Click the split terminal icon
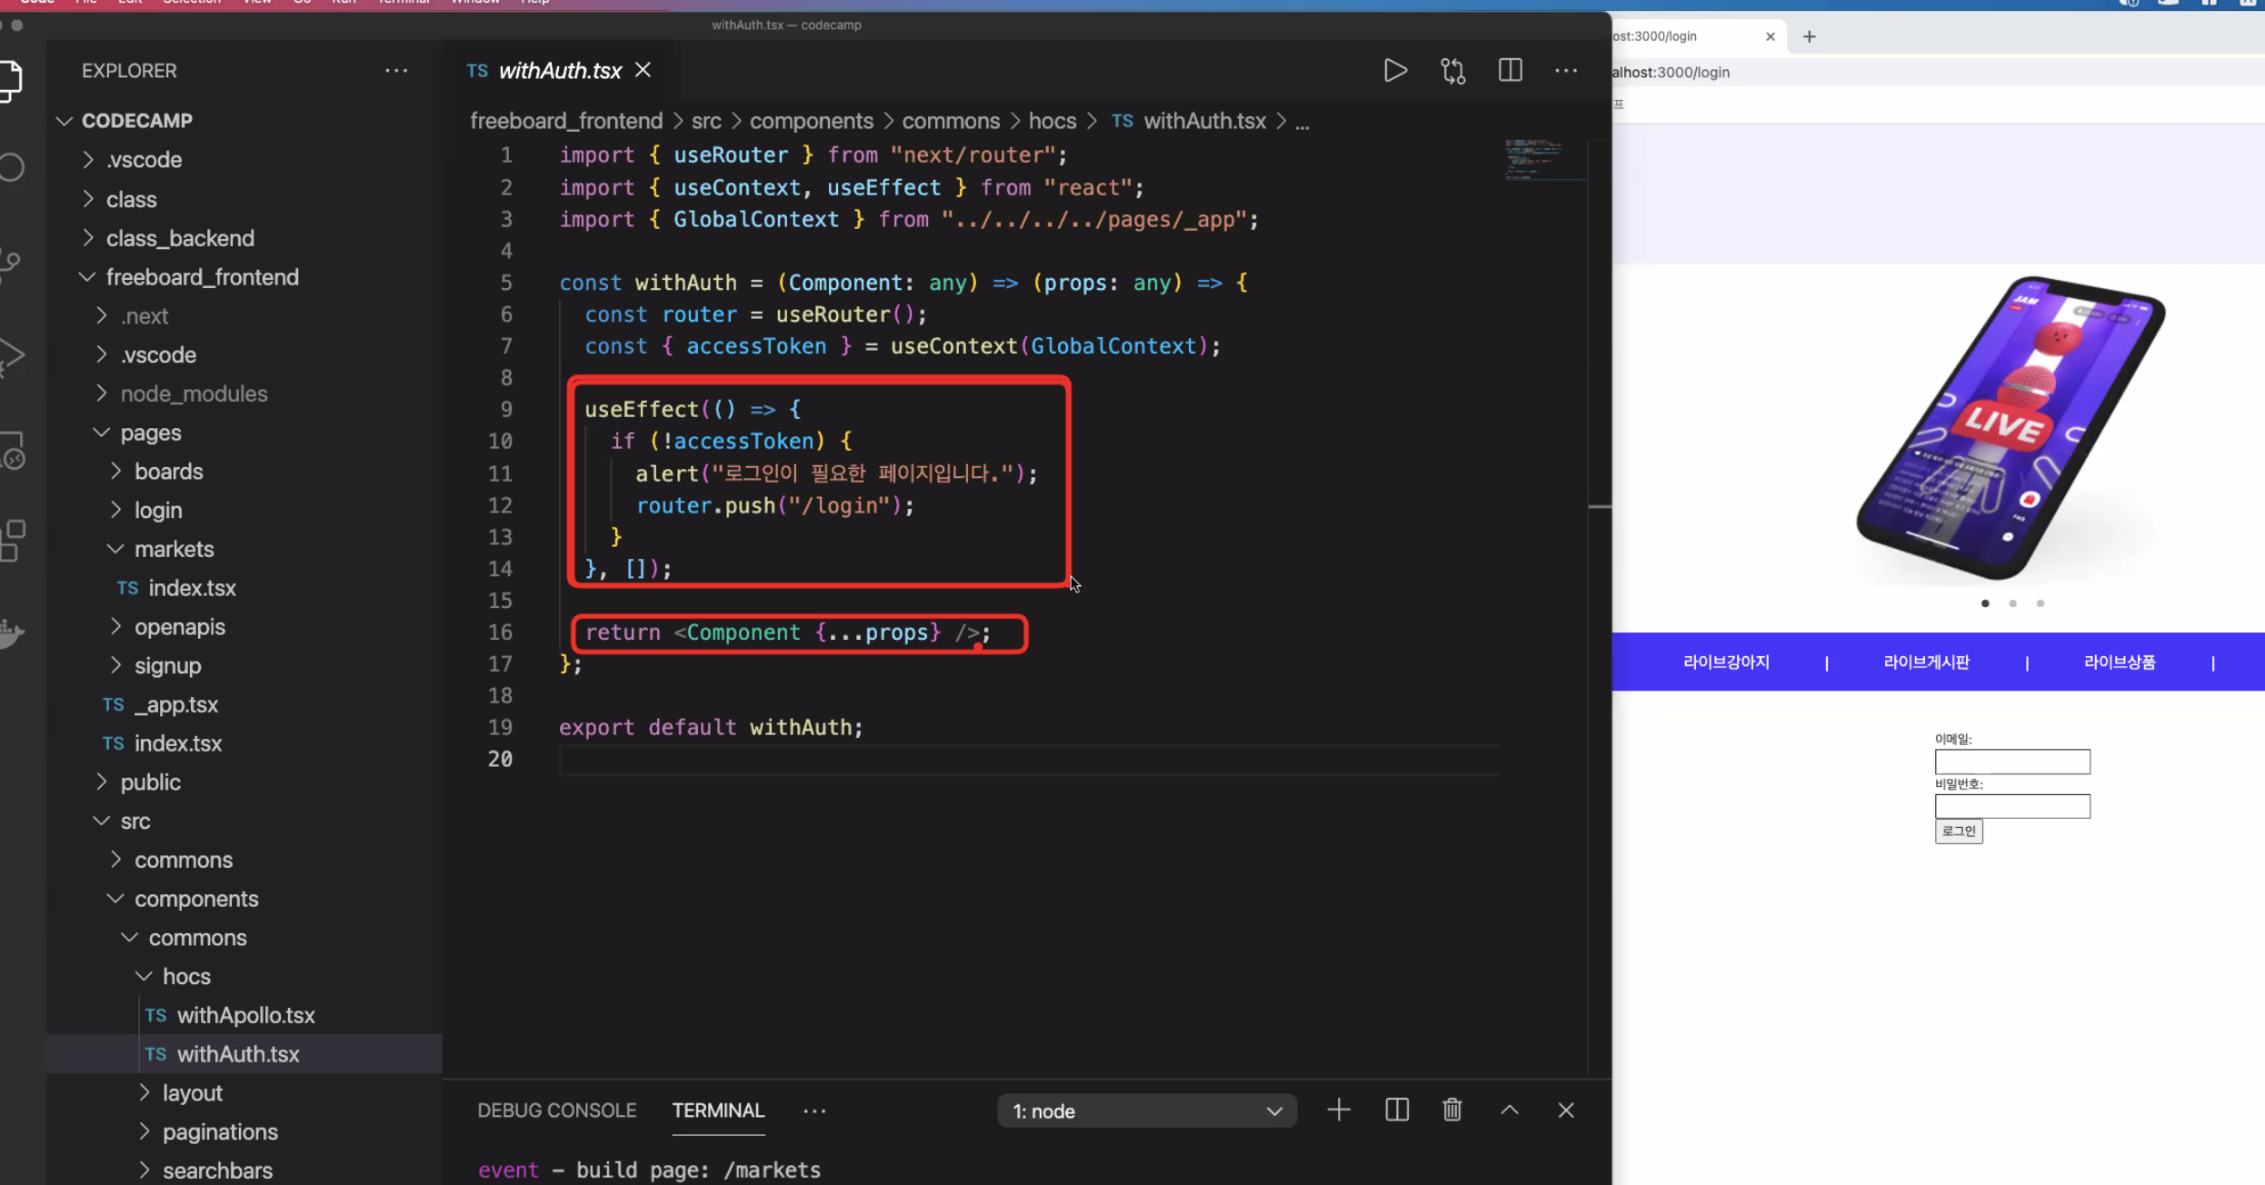 pyautogui.click(x=1396, y=1110)
